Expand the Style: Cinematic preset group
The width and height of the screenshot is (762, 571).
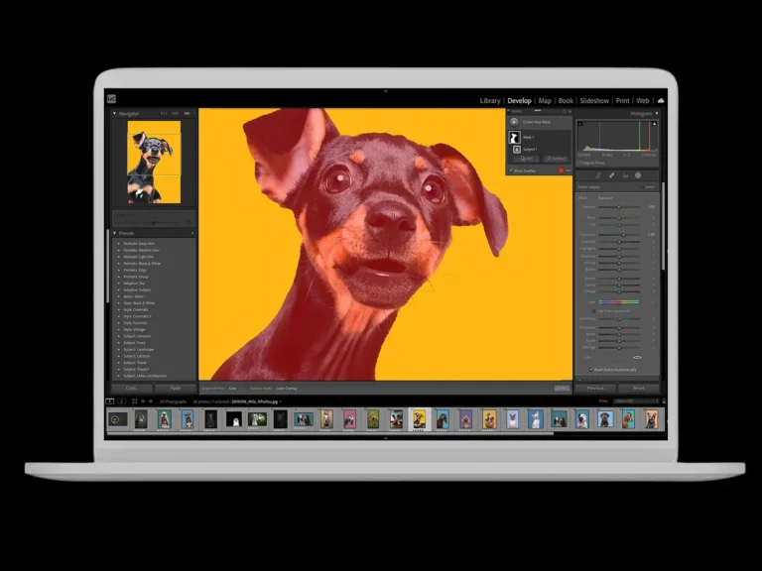tap(119, 309)
